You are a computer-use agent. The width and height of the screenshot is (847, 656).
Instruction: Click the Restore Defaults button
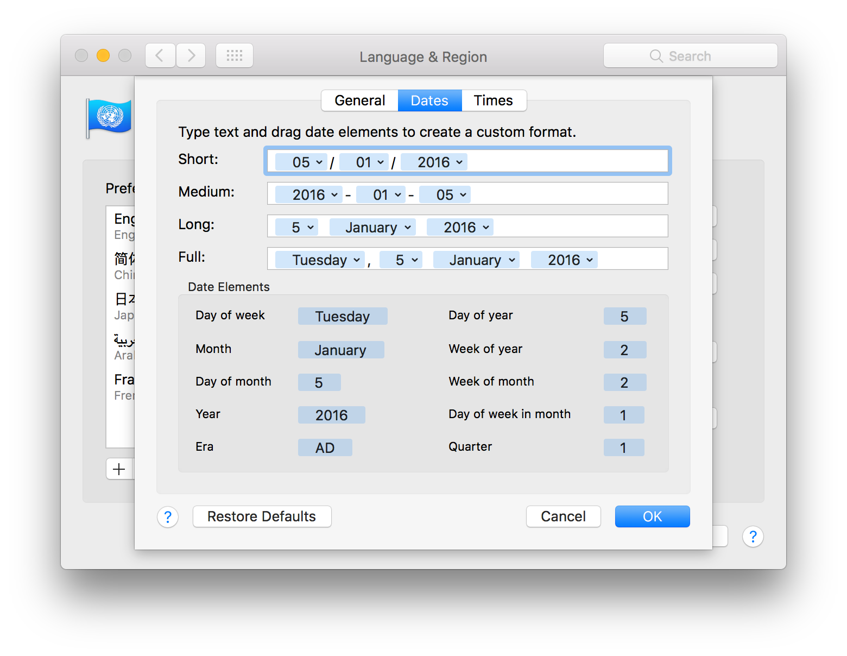click(262, 516)
